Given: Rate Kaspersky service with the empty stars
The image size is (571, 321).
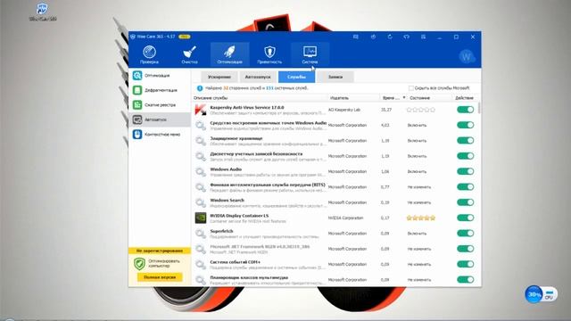Looking at the screenshot, I should tap(421, 110).
